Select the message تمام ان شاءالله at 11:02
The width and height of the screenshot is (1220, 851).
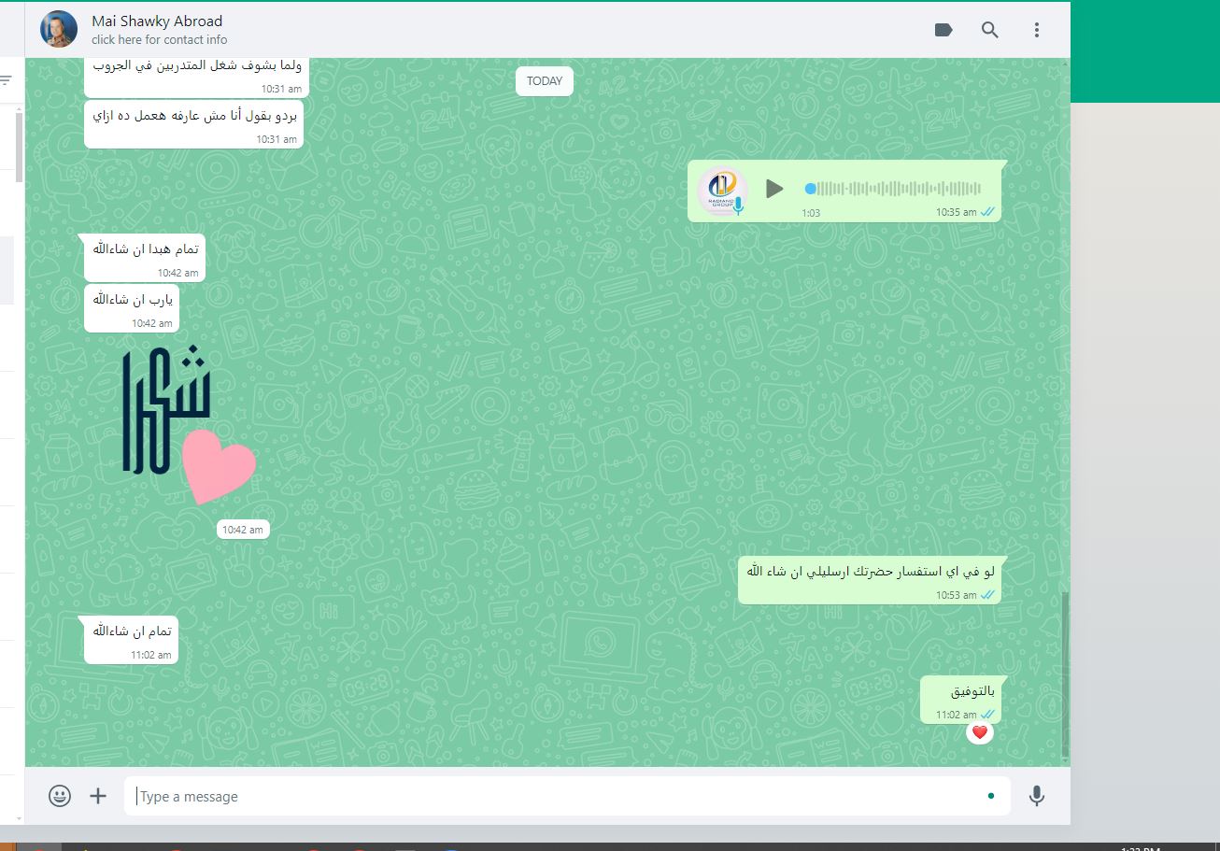point(131,641)
